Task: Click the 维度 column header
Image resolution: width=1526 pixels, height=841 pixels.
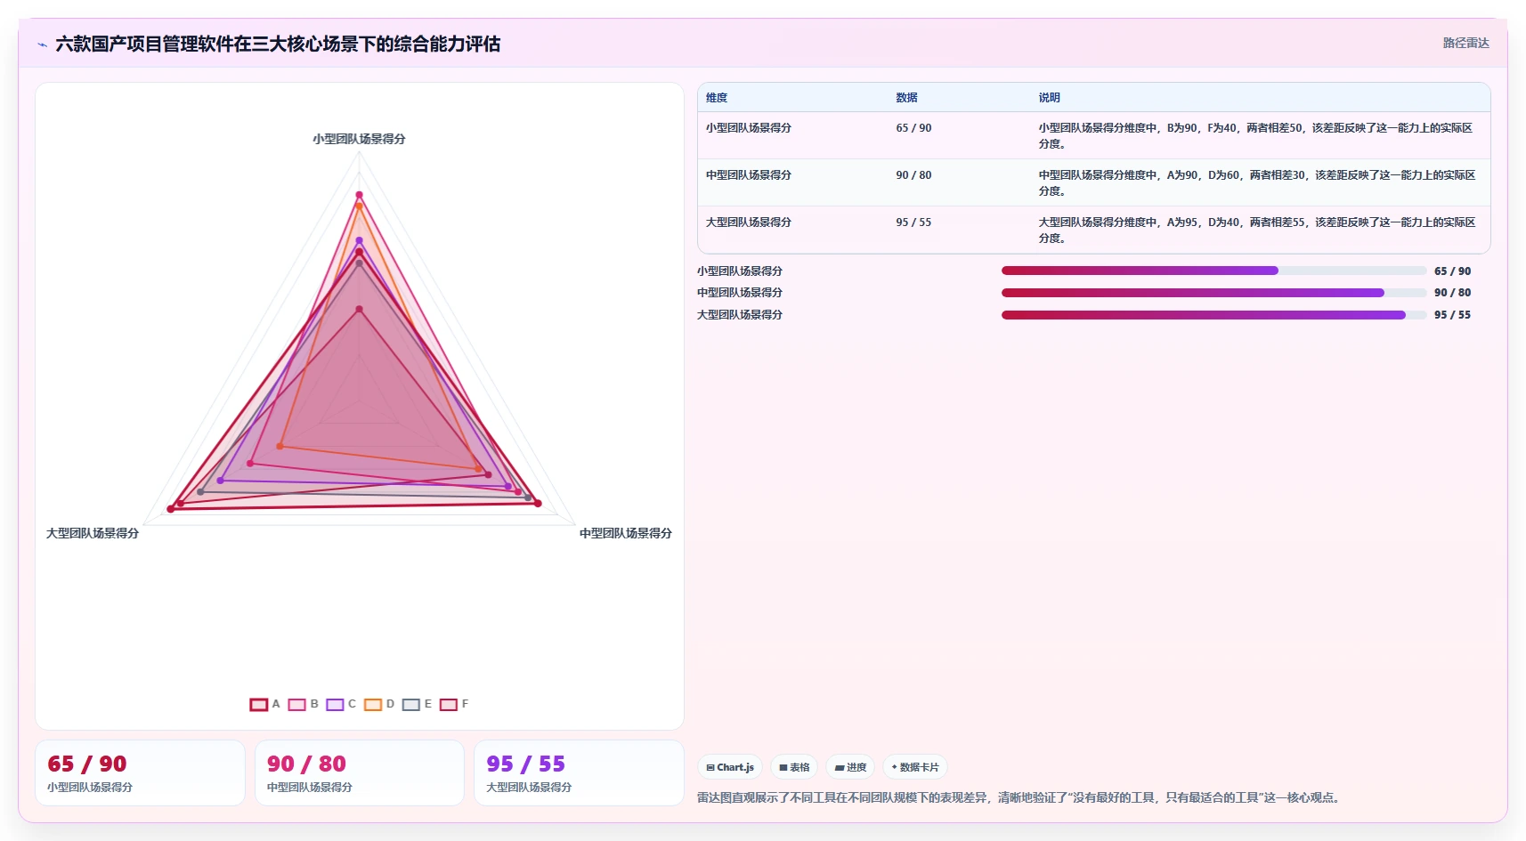Action: [717, 98]
